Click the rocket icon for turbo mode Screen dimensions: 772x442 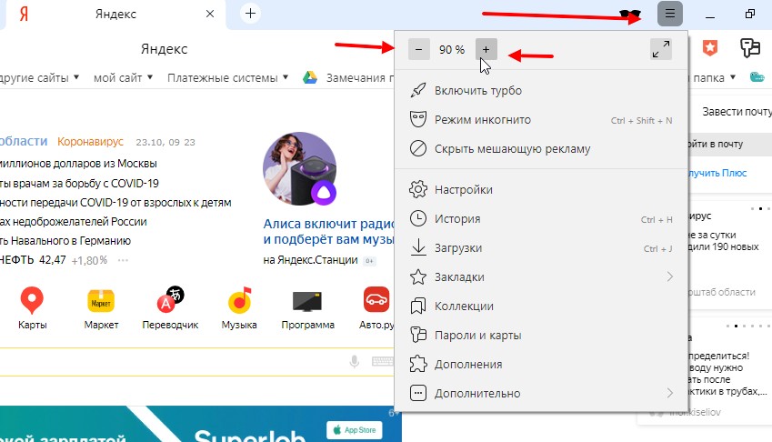click(418, 91)
